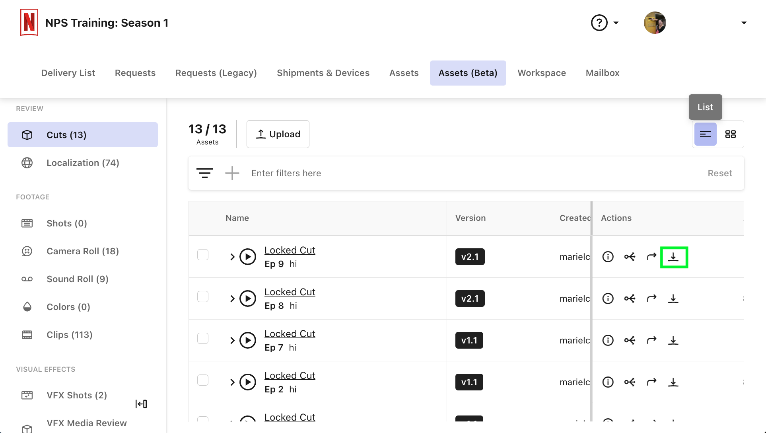
Task: Play the Ep 8 Locked Cut preview
Action: pyautogui.click(x=248, y=298)
